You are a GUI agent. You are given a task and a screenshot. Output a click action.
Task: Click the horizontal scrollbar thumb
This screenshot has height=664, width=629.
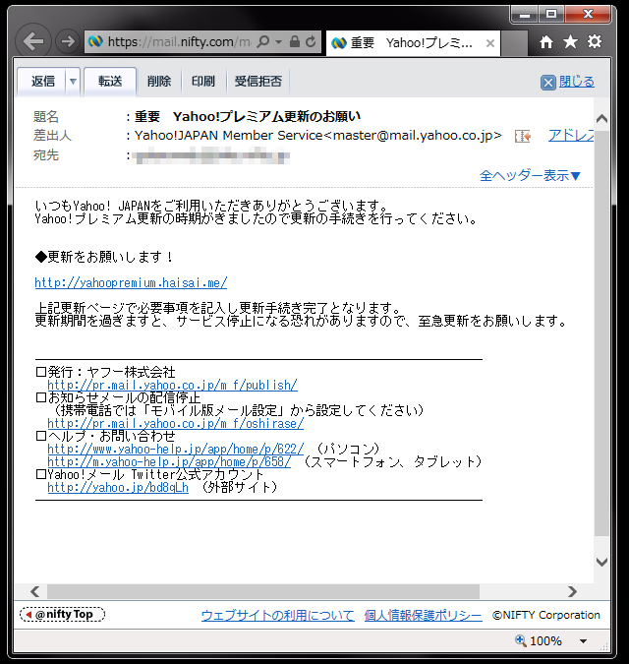pos(263,591)
